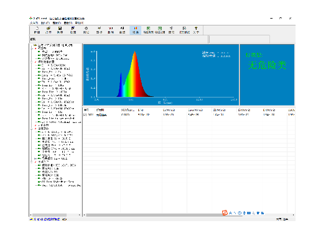Click the tree panel's horizontal scrollbar
Image resolution: width=336 pixels, height=236 pixels.
pyautogui.click(x=55, y=215)
